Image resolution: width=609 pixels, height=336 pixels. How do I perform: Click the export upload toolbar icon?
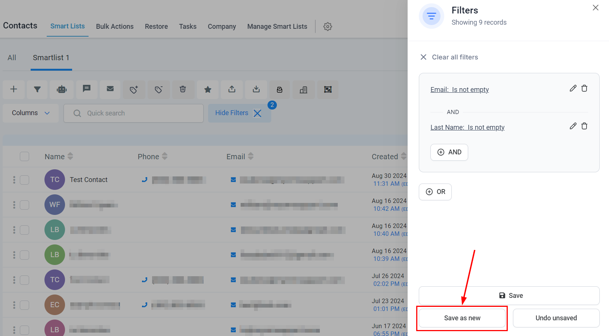232,89
